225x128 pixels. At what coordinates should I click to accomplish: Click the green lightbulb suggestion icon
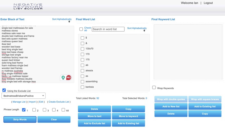click(63, 77)
